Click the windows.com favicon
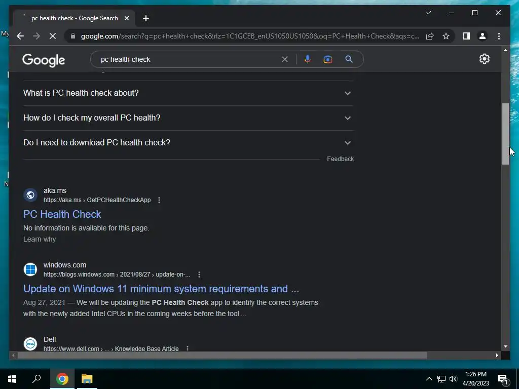The image size is (519, 389). (30, 269)
